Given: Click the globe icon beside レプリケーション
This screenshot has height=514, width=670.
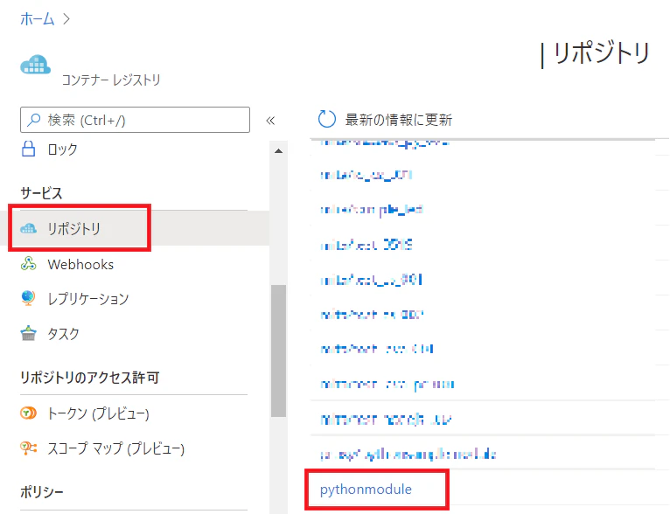Looking at the screenshot, I should click(28, 298).
